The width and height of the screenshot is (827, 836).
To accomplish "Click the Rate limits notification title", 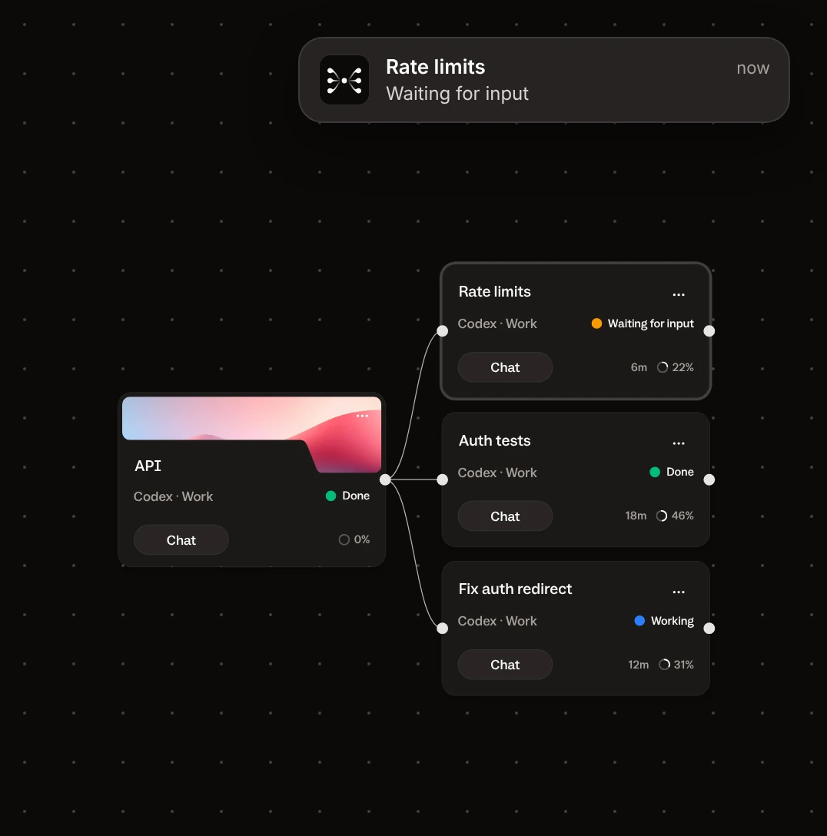I will point(435,67).
